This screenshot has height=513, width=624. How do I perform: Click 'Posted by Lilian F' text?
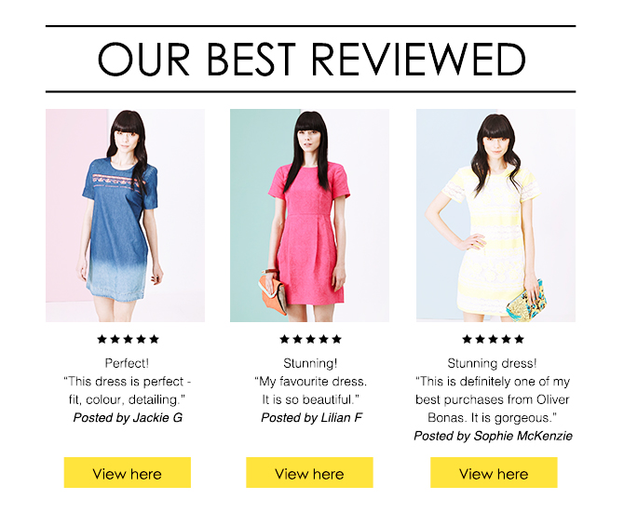tap(312, 417)
